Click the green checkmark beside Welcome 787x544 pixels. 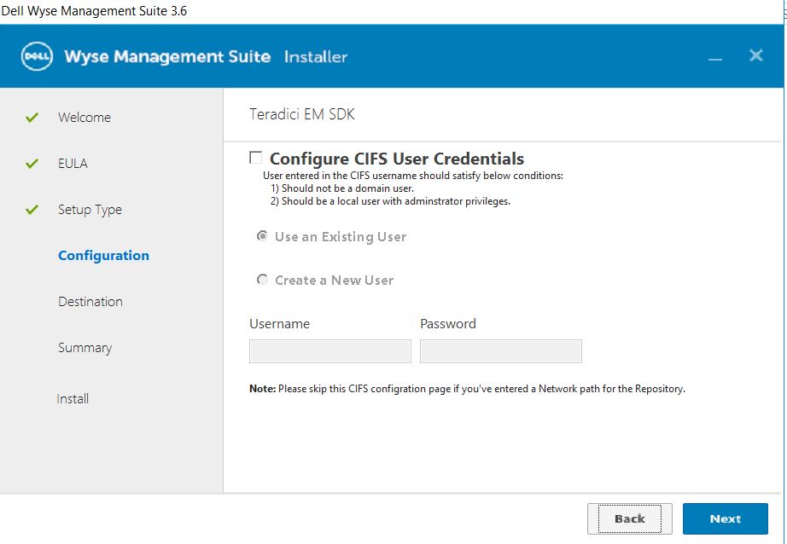(x=32, y=118)
